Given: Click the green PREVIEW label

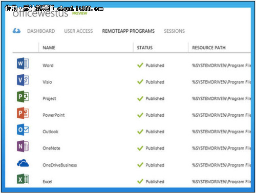Looking at the screenshot, I should pos(79,13).
